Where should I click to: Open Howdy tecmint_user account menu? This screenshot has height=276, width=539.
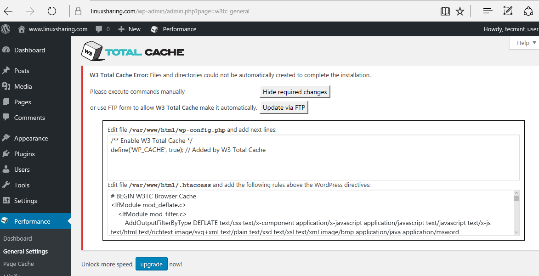coord(511,29)
